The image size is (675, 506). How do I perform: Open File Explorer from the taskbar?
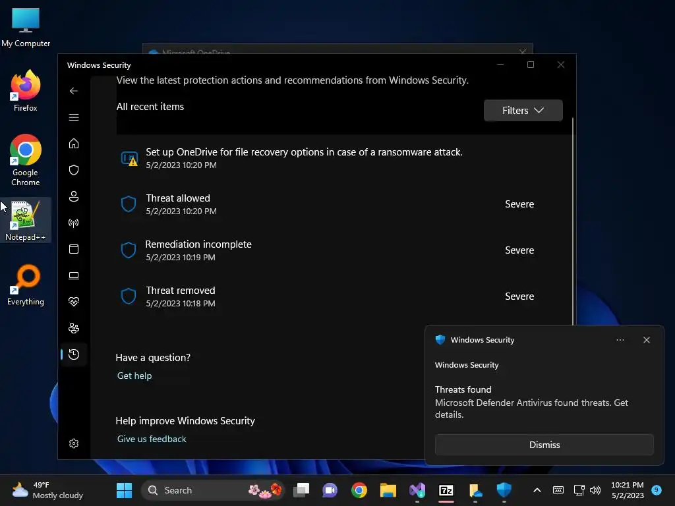[388, 490]
